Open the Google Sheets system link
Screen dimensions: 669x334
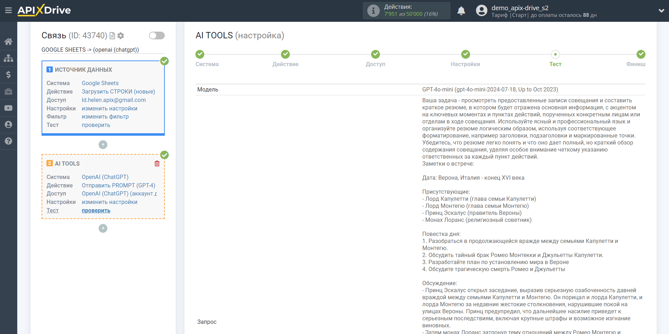[100, 83]
